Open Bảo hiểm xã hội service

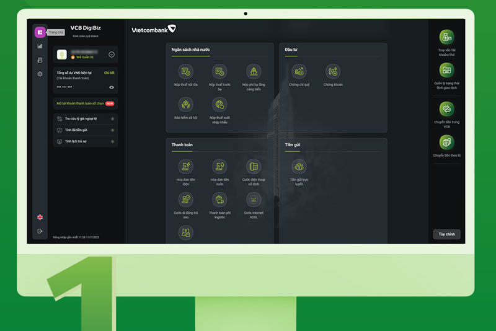click(185, 105)
